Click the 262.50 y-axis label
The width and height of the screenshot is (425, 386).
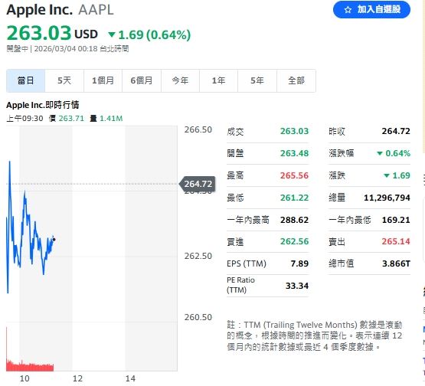(x=198, y=256)
